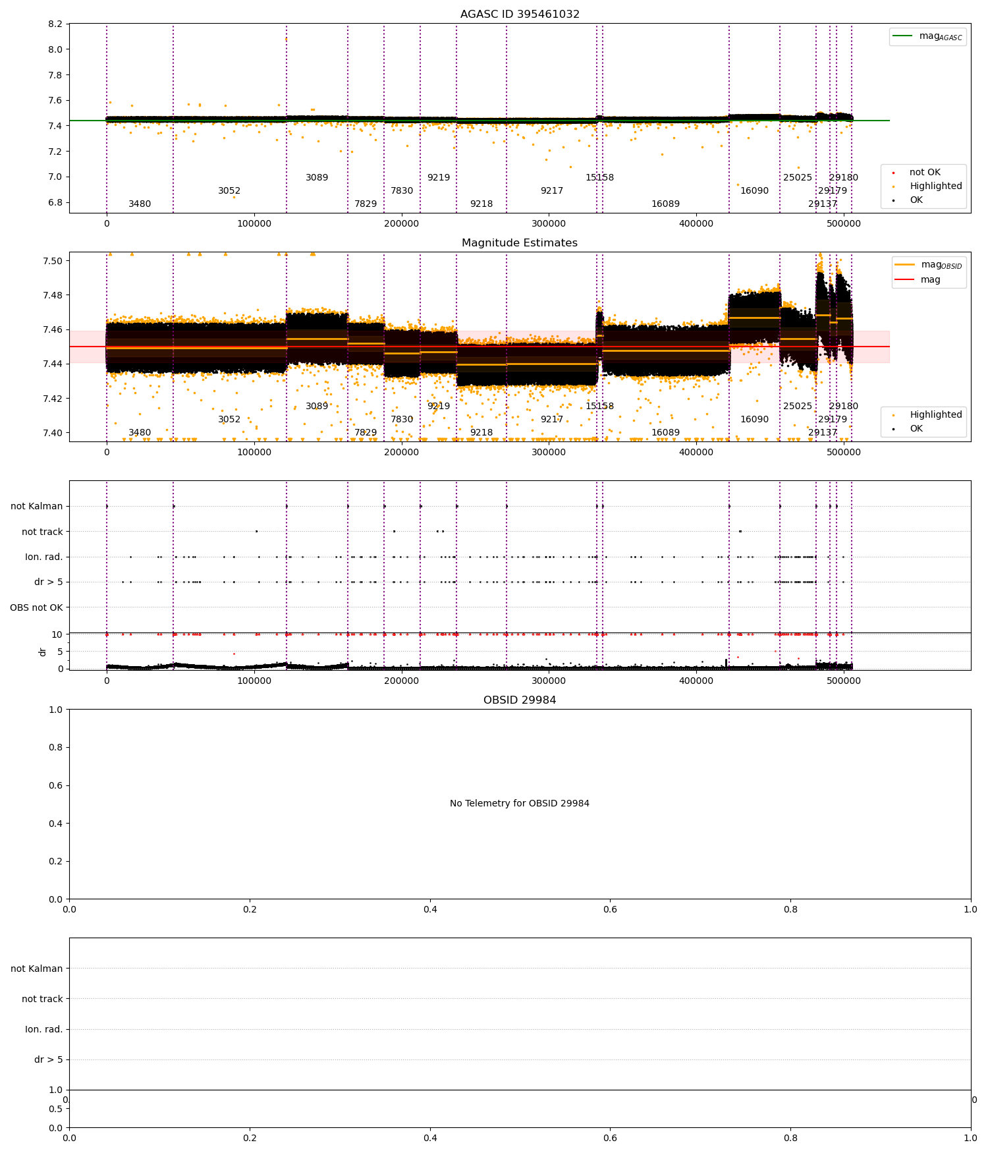The width and height of the screenshot is (988, 1153).
Task: Click label 9217 in Magnitude Estimates plot
Action: 552,420
